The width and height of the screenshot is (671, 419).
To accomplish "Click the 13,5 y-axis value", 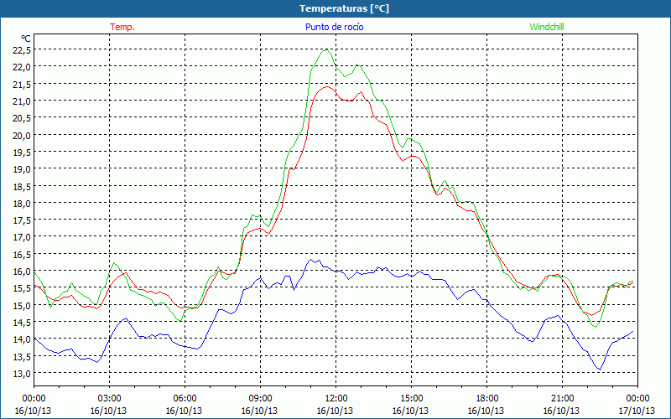I will [23, 357].
